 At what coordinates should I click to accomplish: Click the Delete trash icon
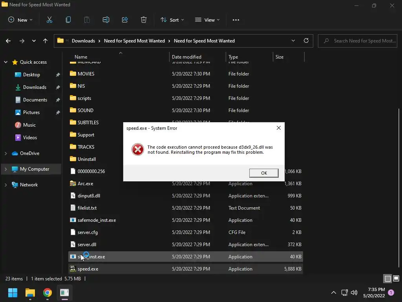pos(144,20)
